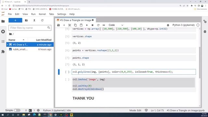This screenshot has height=117, width=208.
Task: Click the Python 3 (ipykernel) | Idle status
Action: (x=57, y=110)
